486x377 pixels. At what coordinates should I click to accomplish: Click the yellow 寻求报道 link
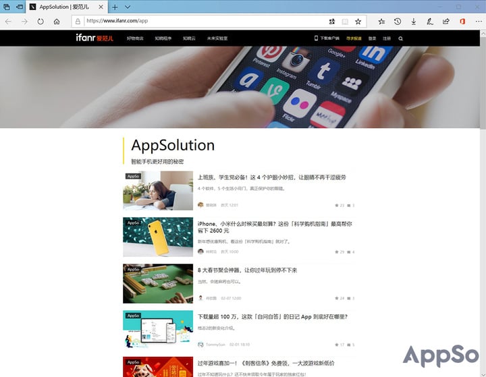354,38
